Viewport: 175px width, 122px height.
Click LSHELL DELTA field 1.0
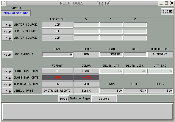click(160, 91)
